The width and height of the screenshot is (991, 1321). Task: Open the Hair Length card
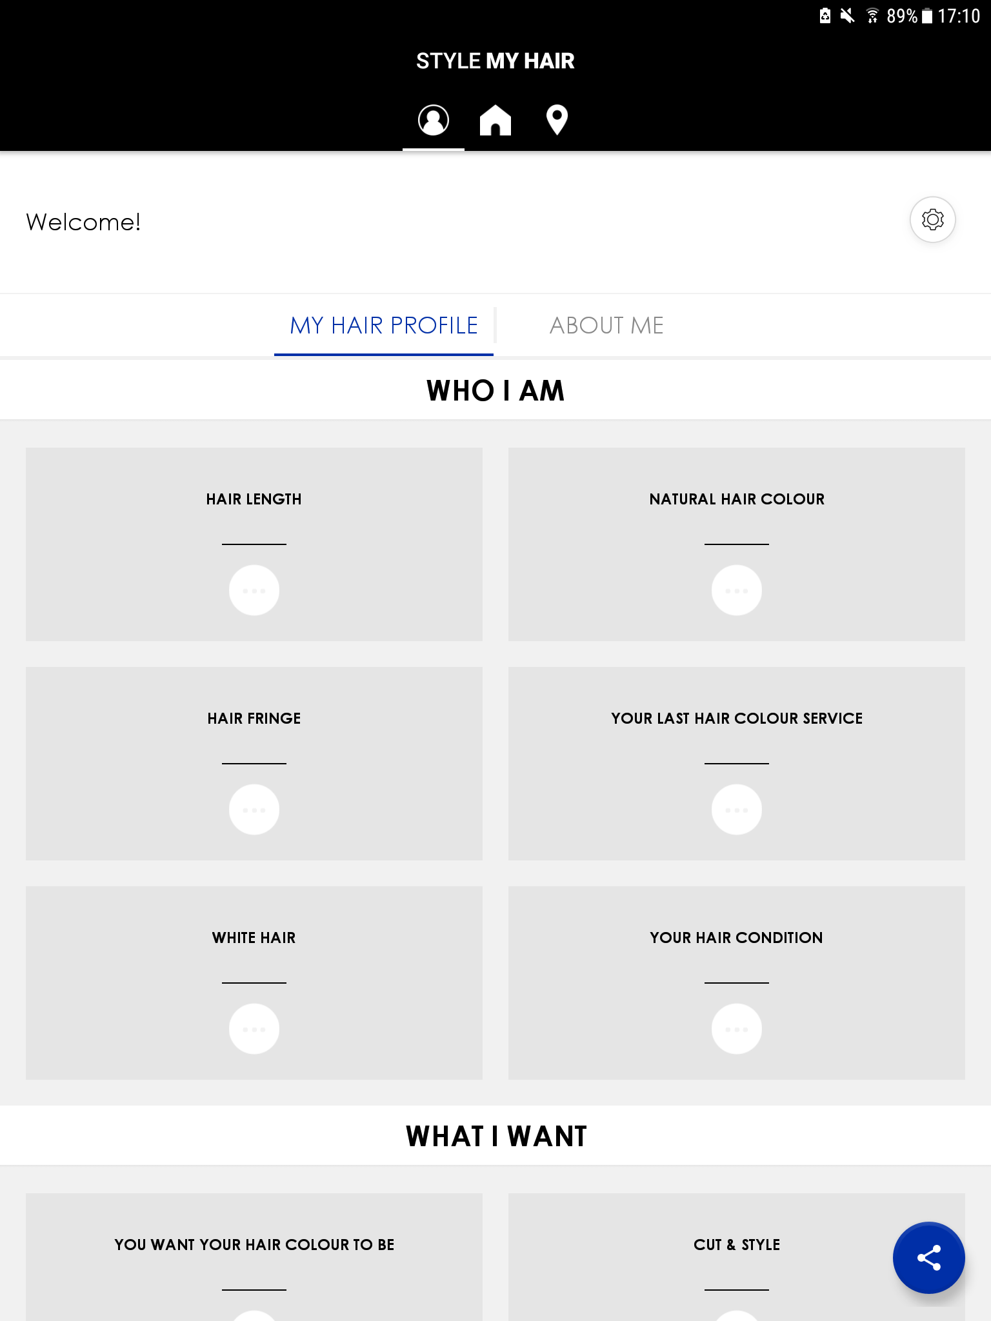(x=254, y=499)
